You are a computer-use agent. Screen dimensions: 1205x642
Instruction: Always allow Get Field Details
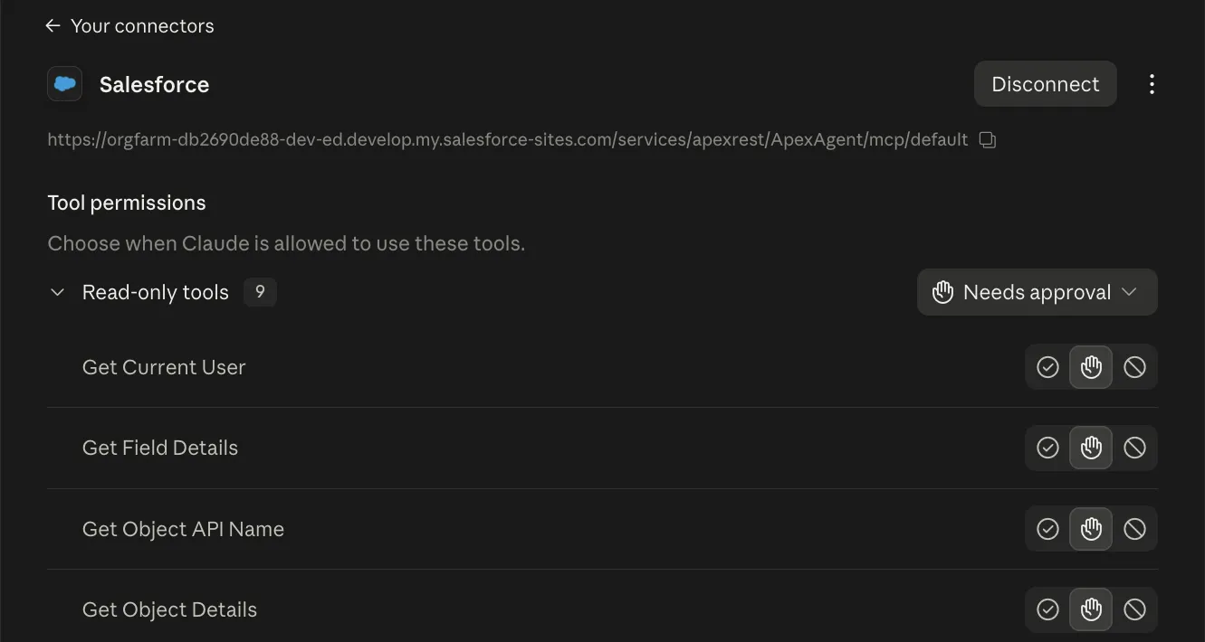(1047, 448)
